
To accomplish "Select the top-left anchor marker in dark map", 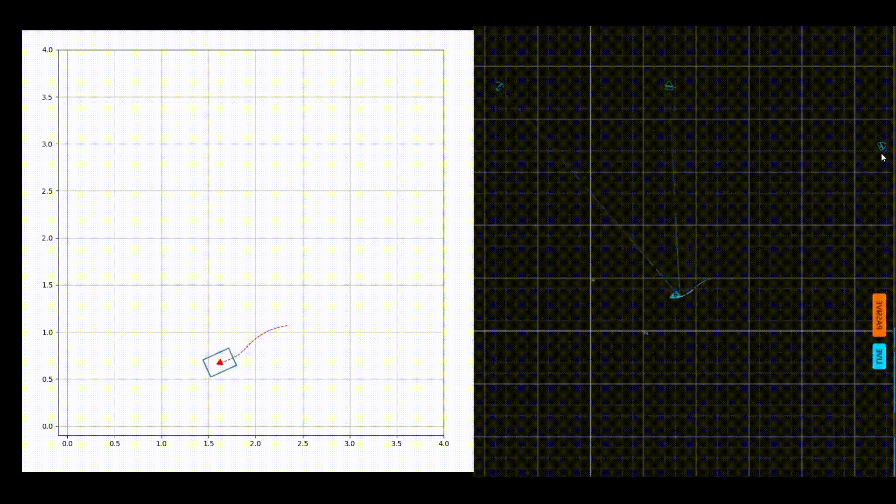I will (x=500, y=87).
